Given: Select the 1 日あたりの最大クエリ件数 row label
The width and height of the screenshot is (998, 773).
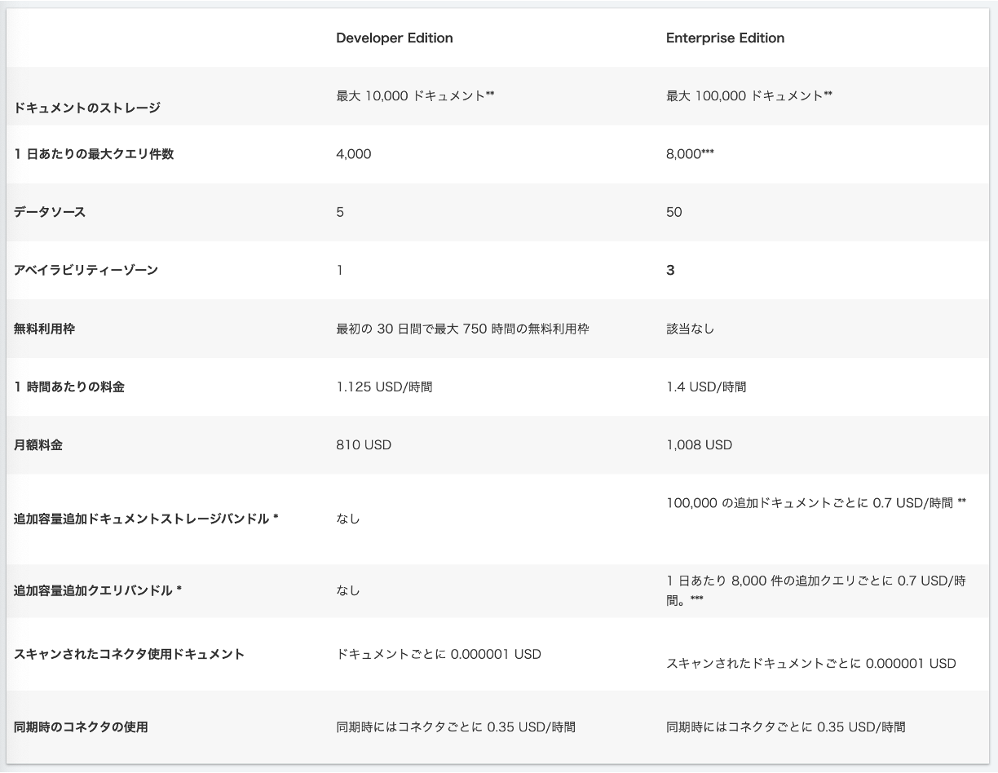Looking at the screenshot, I should [94, 154].
